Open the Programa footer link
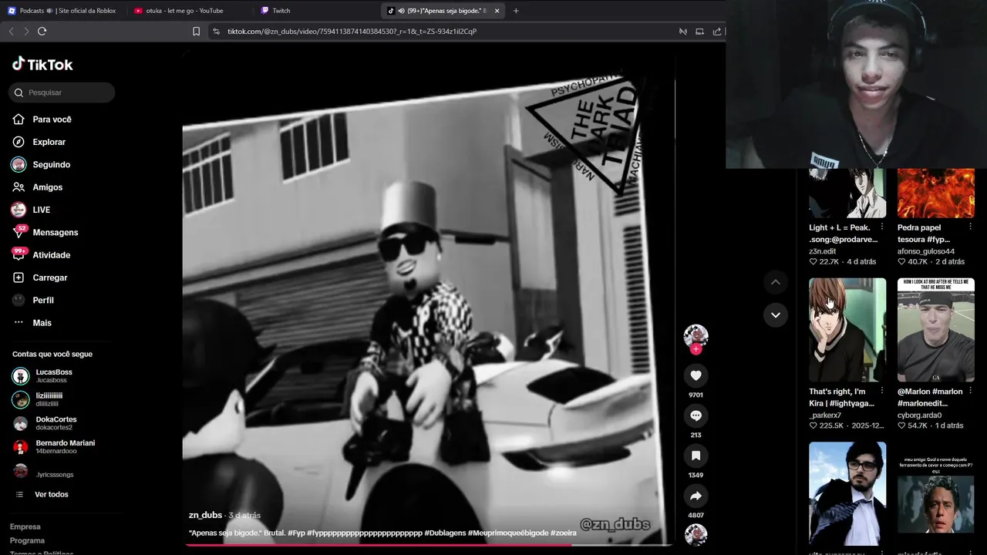This screenshot has width=987, height=555. (27, 540)
